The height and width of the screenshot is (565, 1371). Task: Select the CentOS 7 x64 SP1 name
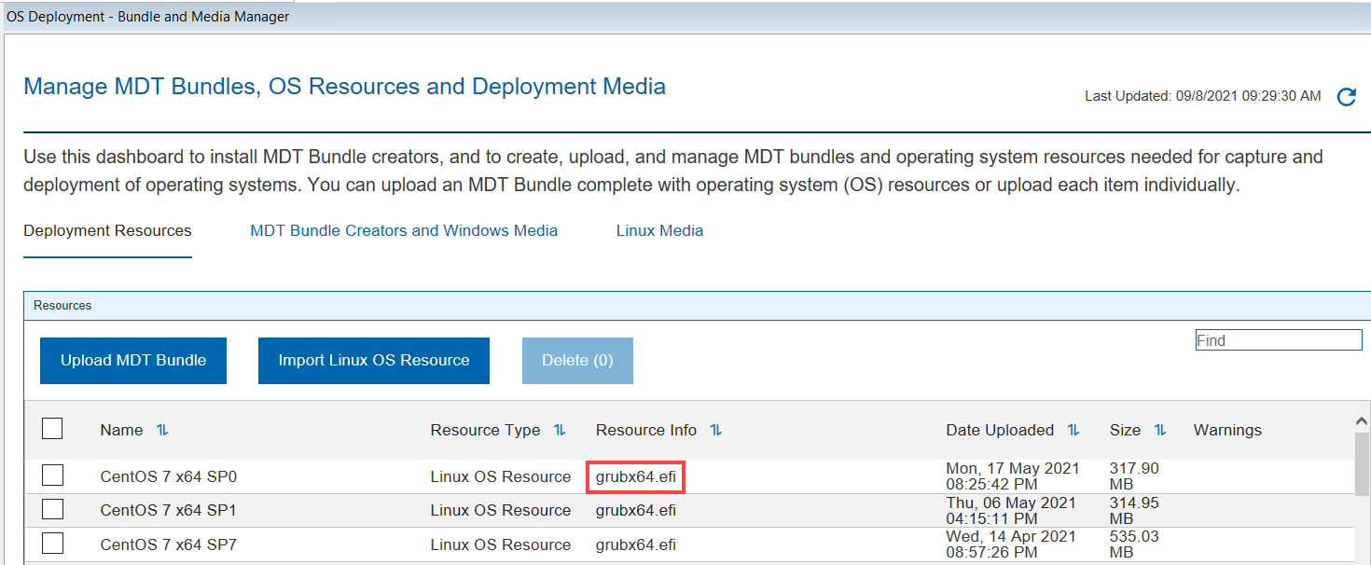tap(169, 510)
